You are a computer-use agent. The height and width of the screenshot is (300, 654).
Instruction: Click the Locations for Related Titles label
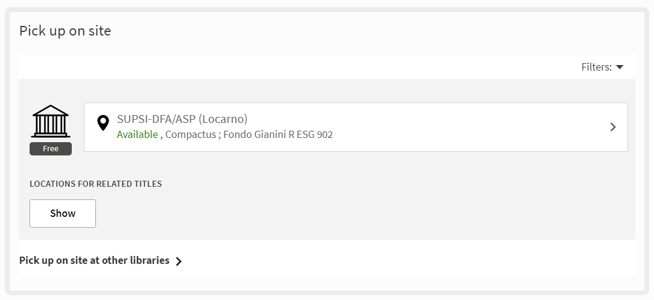pos(96,184)
